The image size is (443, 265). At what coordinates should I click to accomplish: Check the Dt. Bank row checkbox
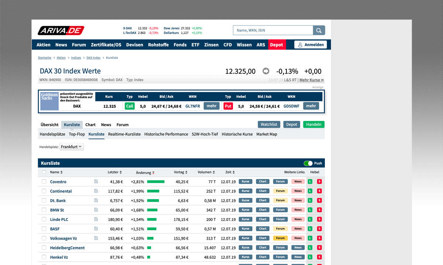44,201
